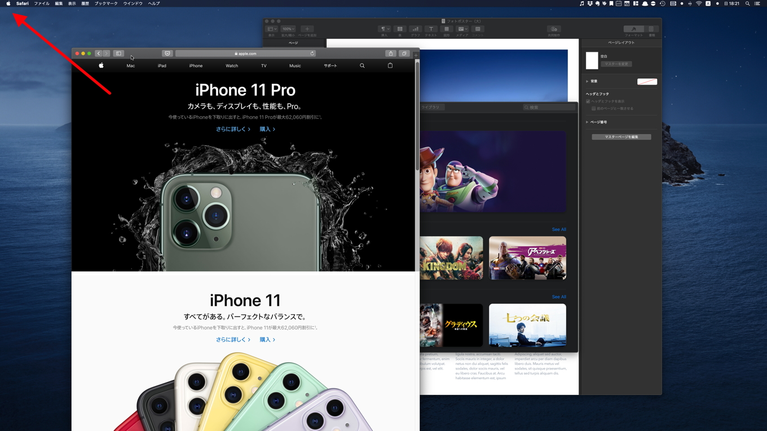Viewport: 767px width, 431px height.
Task: Click the グラディウス movie thumbnail
Action: tap(451, 325)
